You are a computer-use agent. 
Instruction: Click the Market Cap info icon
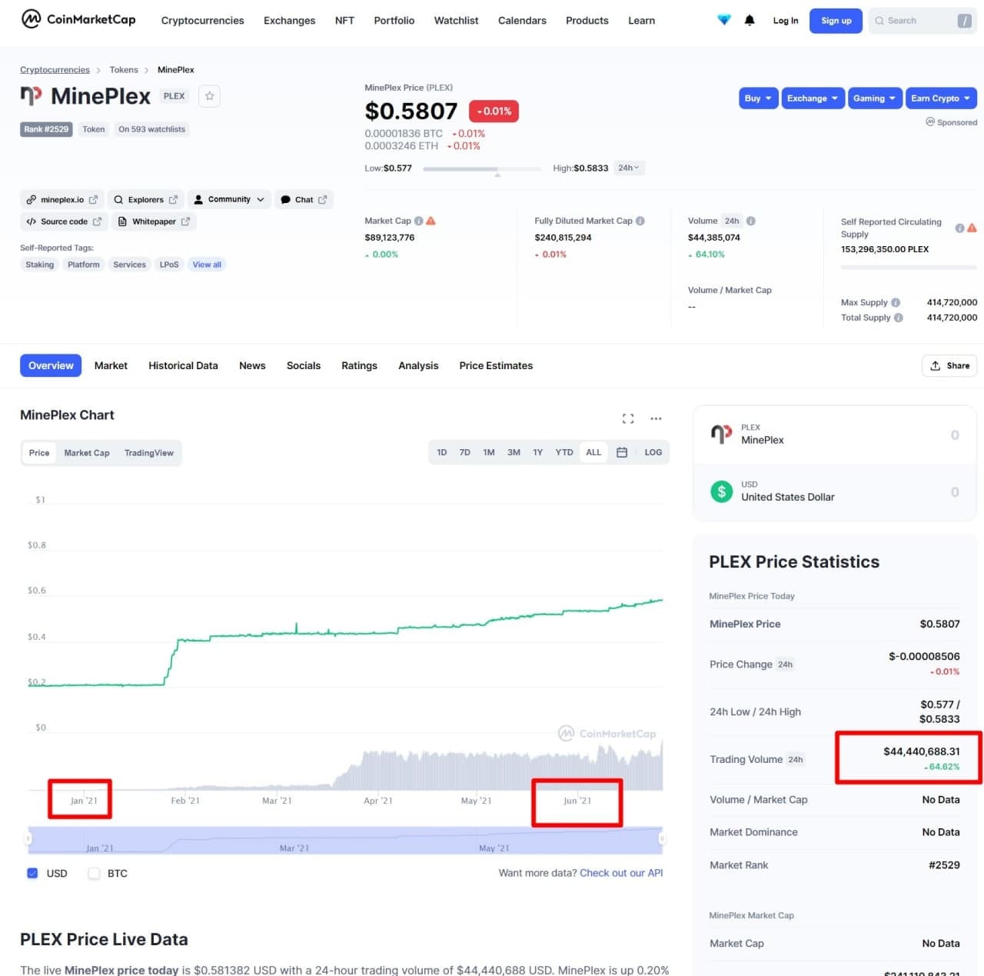419,221
